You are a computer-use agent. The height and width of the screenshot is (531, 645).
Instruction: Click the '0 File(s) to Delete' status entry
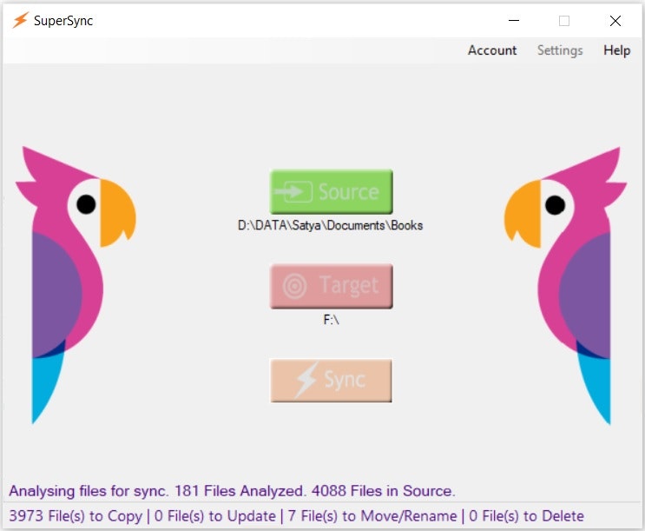[526, 516]
